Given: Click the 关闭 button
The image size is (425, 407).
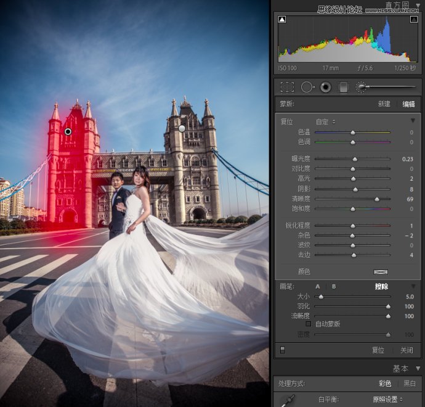Looking at the screenshot, I should (407, 350).
